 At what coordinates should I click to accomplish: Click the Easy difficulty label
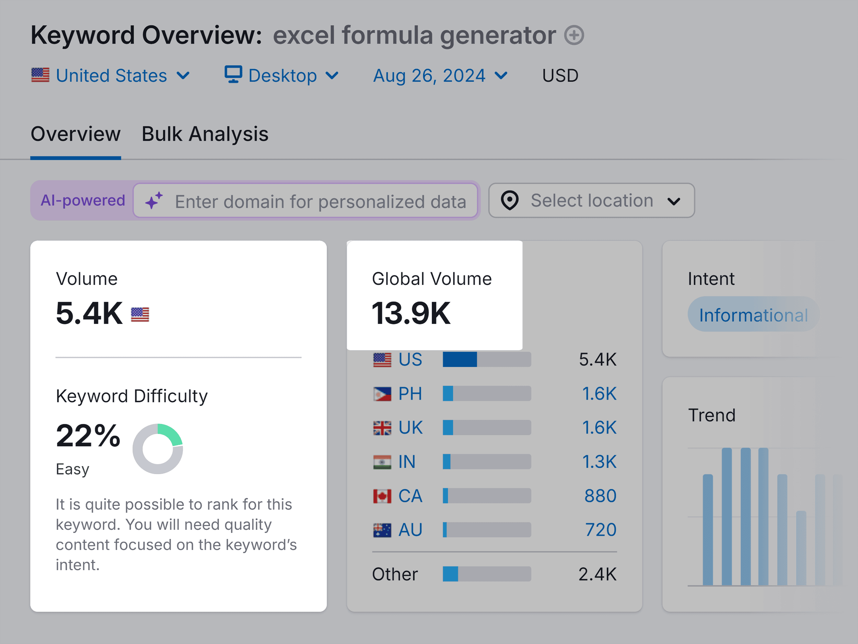[x=72, y=469]
